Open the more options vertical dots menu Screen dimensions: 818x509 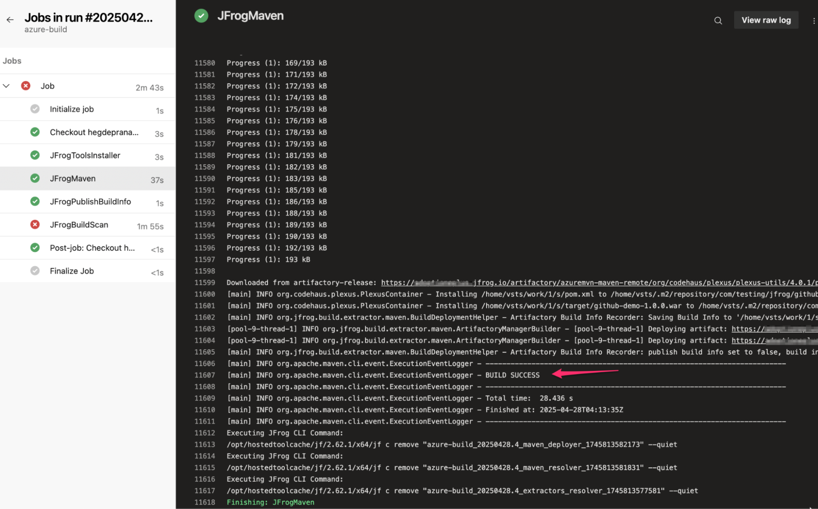pyautogui.click(x=813, y=20)
